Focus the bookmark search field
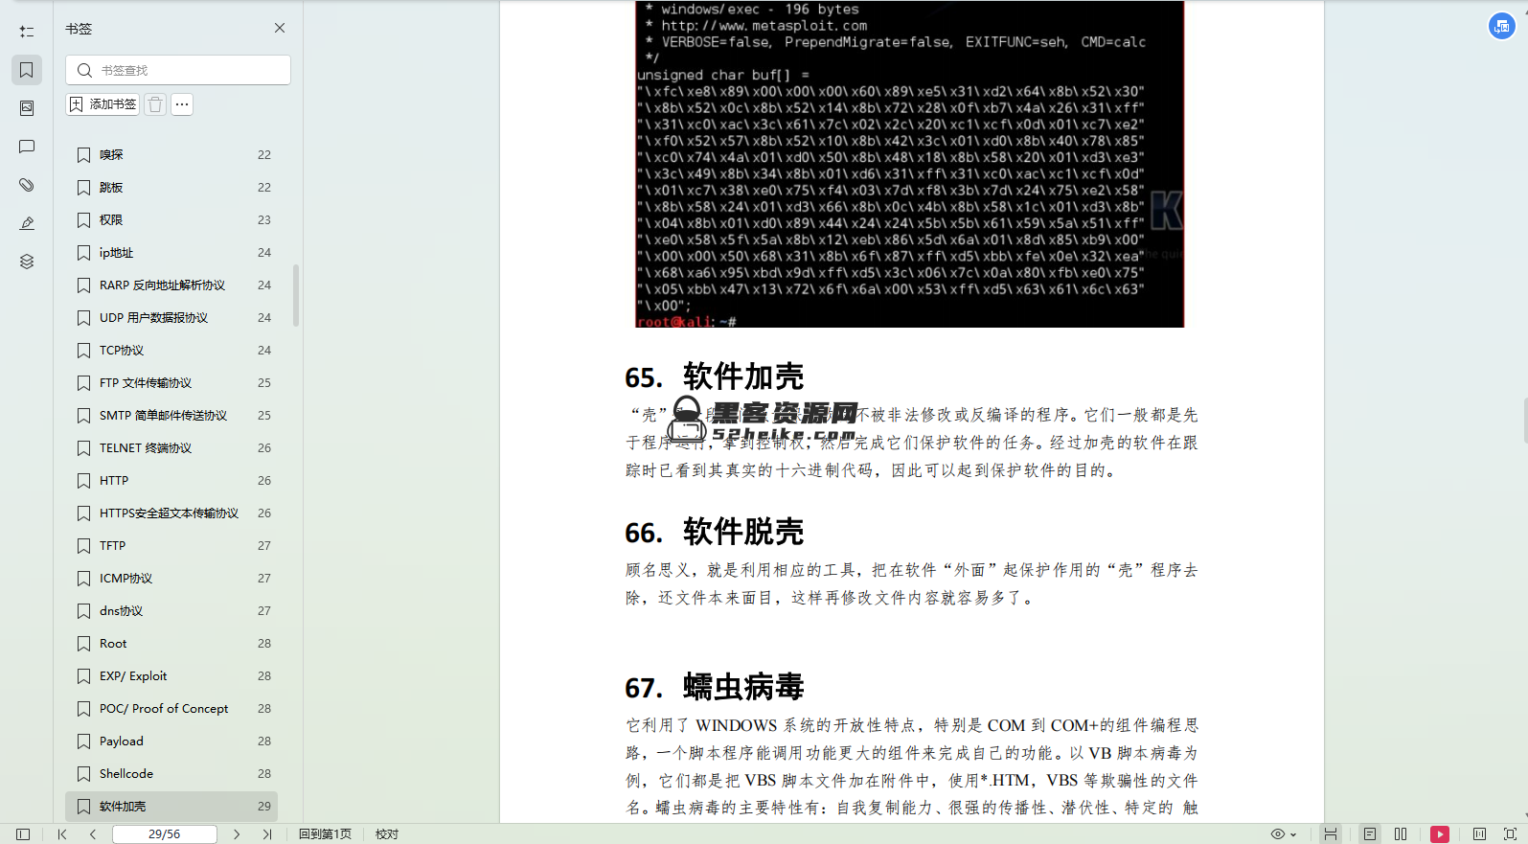 point(178,70)
